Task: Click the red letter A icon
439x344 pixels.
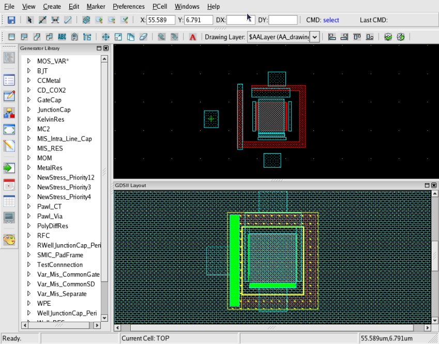Action: coord(193,37)
